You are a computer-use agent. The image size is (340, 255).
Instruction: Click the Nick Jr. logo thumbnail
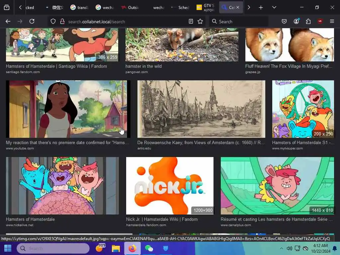170,186
